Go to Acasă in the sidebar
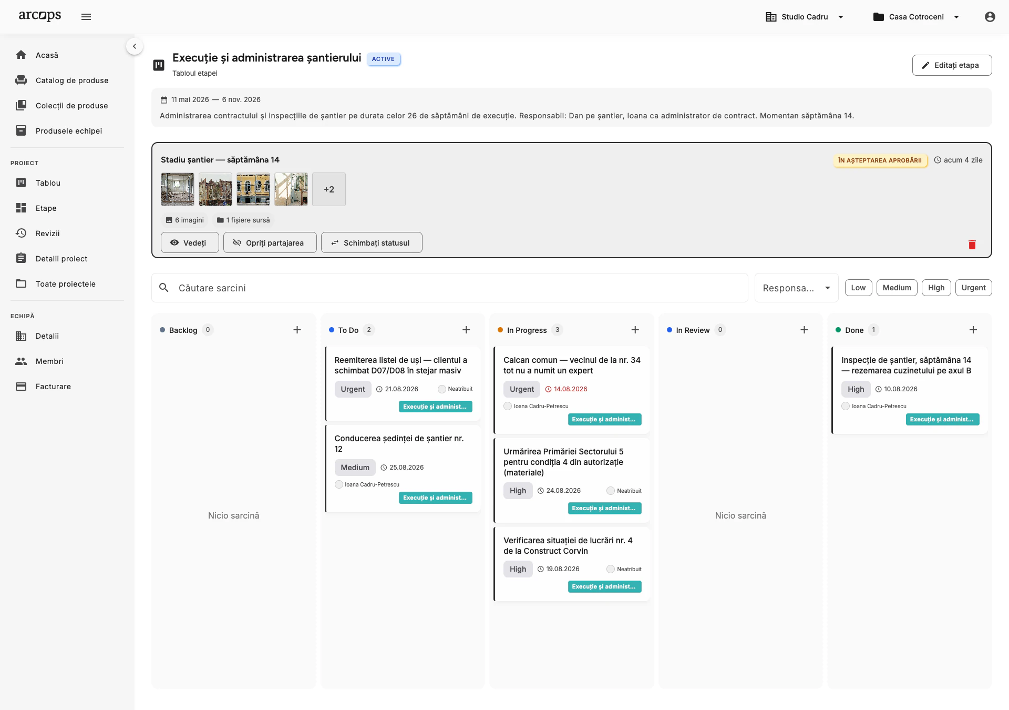The height and width of the screenshot is (710, 1009). [67, 55]
